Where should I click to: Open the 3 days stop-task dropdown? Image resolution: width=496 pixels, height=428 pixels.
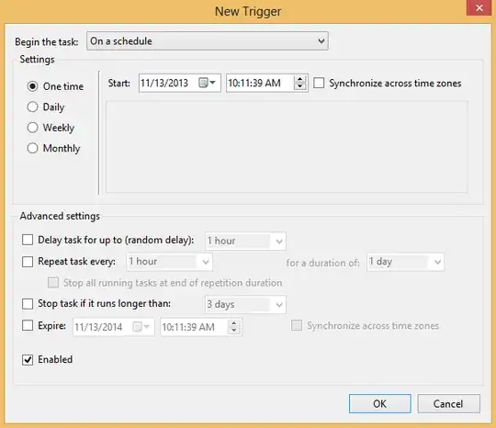pos(245,304)
